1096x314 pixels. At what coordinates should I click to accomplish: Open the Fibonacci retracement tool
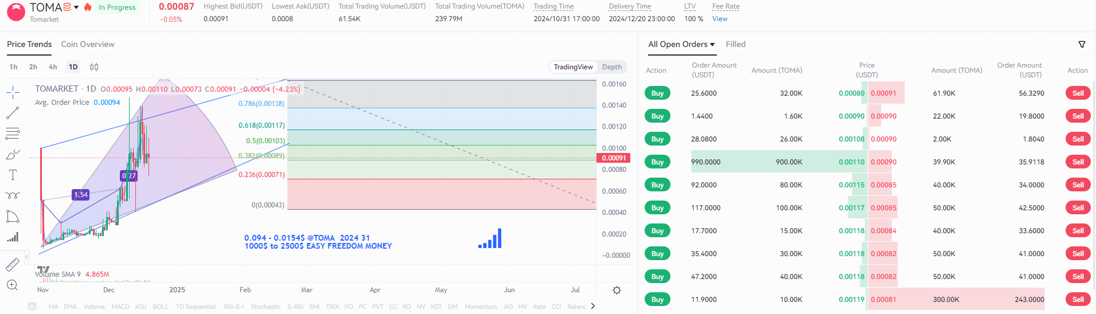coord(13,134)
